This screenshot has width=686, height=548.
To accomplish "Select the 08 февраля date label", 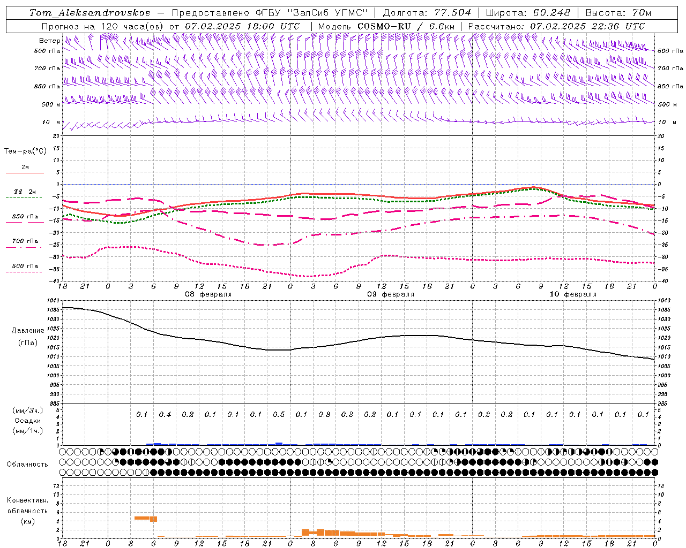I will point(208,294).
